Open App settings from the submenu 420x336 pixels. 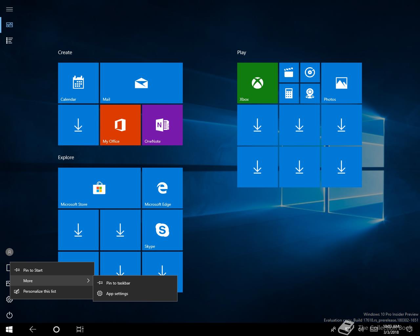135,294
